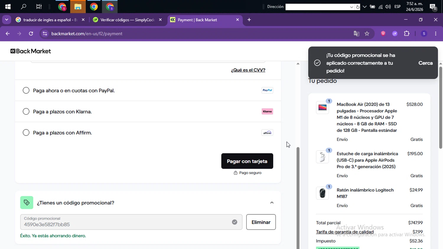This screenshot has height=249, width=443.
Task: Click the green promo code tag icon
Action: [27, 203]
